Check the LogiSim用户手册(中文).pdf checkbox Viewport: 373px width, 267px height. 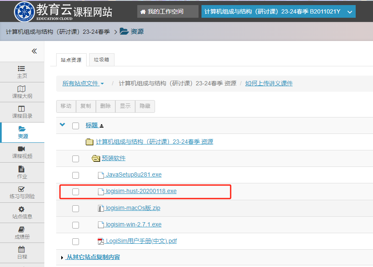click(76, 242)
